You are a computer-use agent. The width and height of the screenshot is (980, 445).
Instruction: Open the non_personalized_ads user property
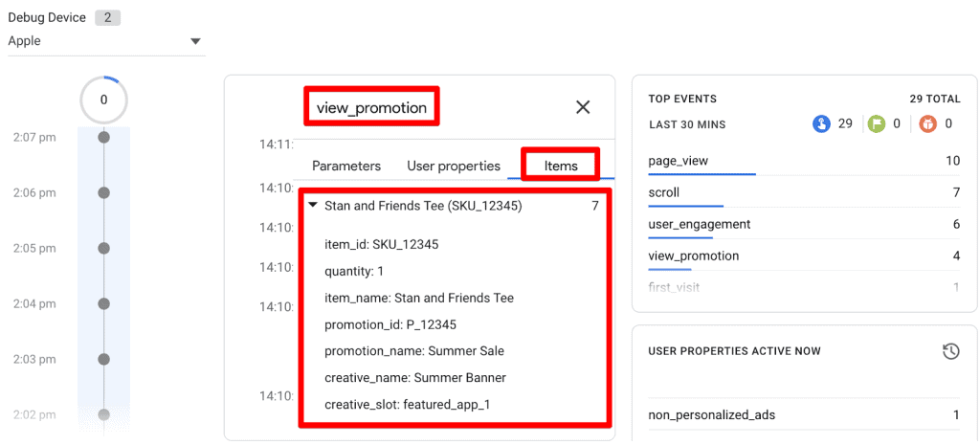pos(804,415)
